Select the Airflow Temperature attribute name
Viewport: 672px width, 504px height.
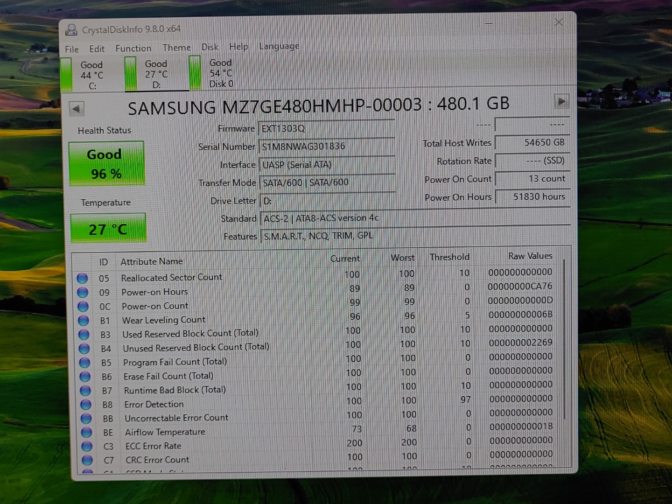165,432
